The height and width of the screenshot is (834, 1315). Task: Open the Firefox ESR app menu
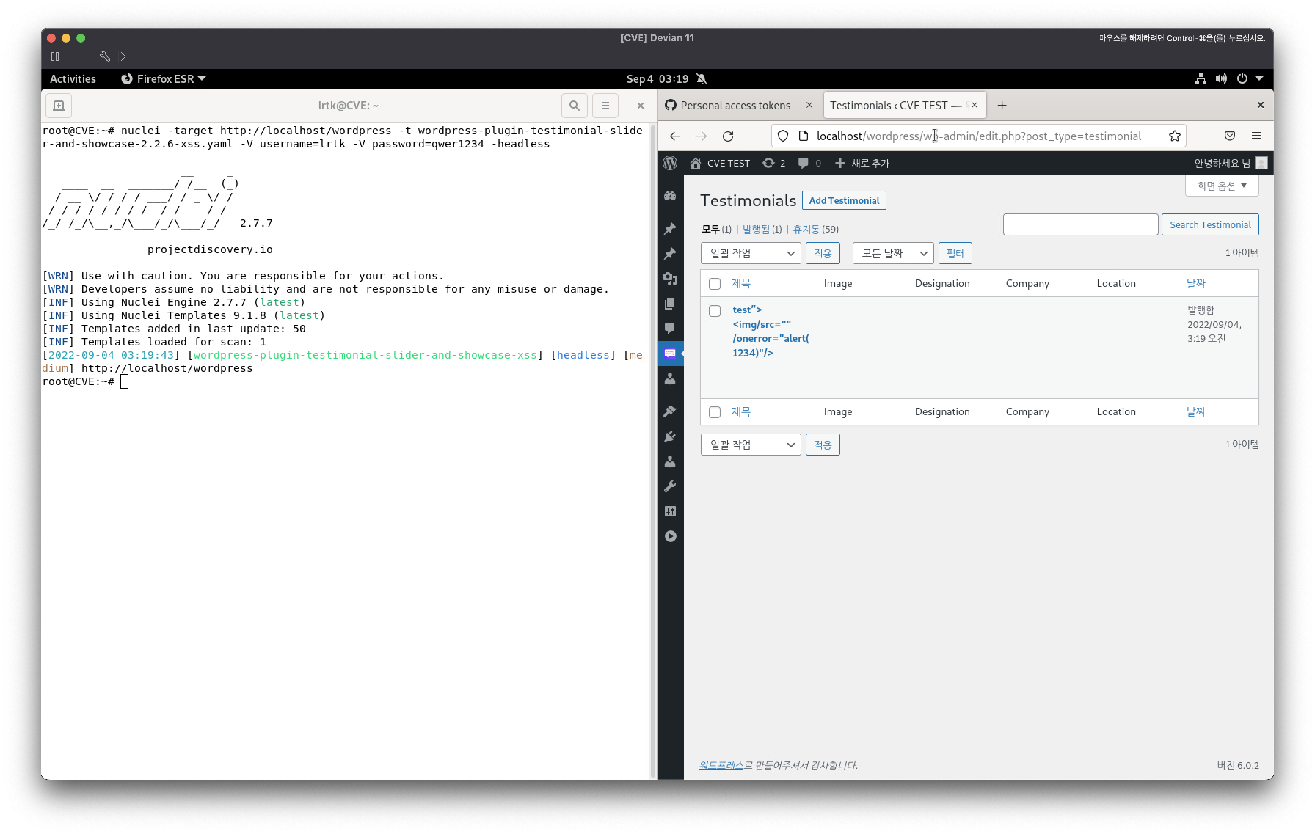163,79
